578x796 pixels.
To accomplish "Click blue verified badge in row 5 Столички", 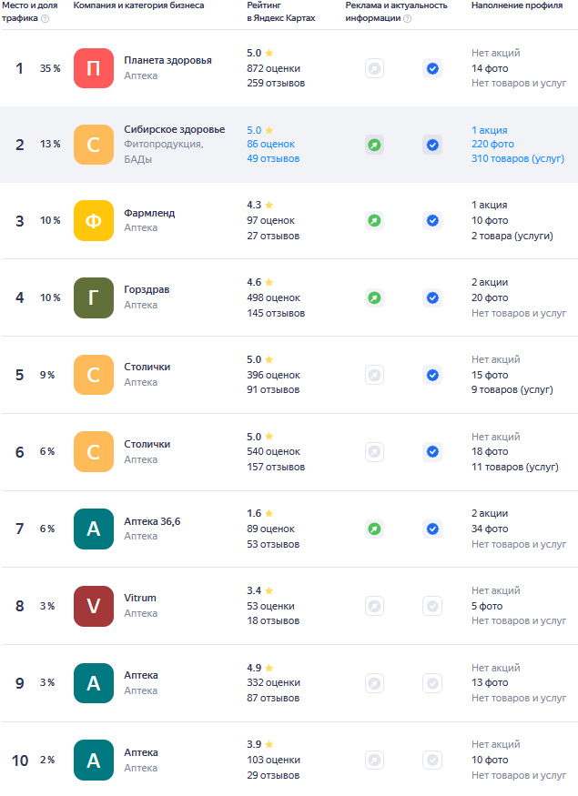I will 432,375.
